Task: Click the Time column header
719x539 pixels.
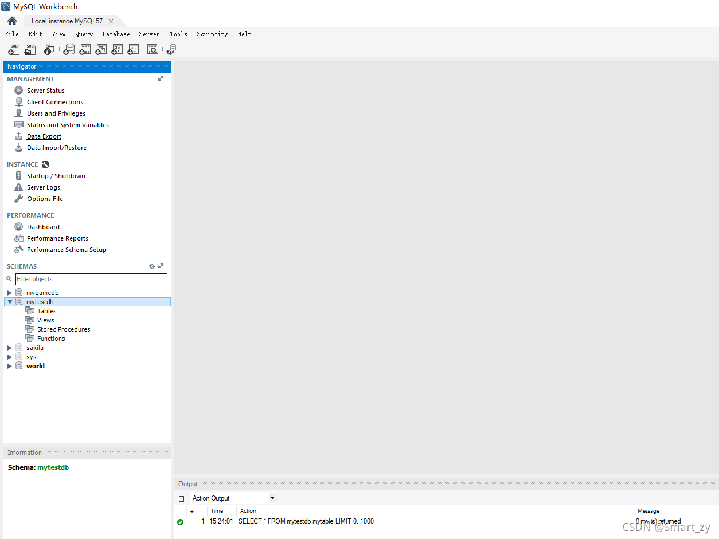Action: tap(217, 511)
